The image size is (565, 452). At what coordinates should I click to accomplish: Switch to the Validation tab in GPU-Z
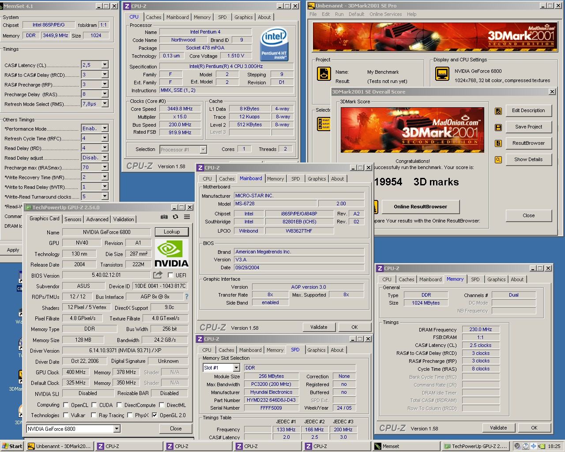(x=124, y=219)
